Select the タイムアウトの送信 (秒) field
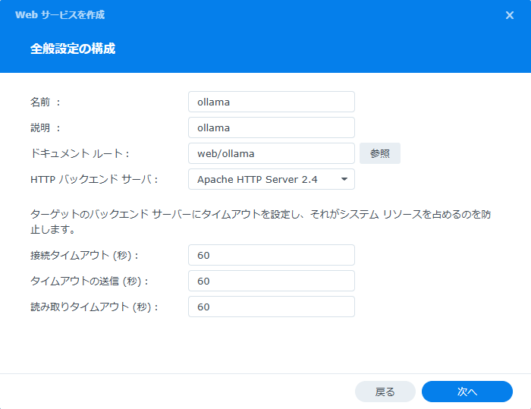Screen dimensions: 531x409 272,281
